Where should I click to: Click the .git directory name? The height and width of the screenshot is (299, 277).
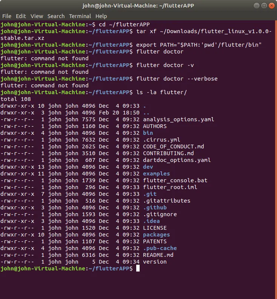point(149,194)
